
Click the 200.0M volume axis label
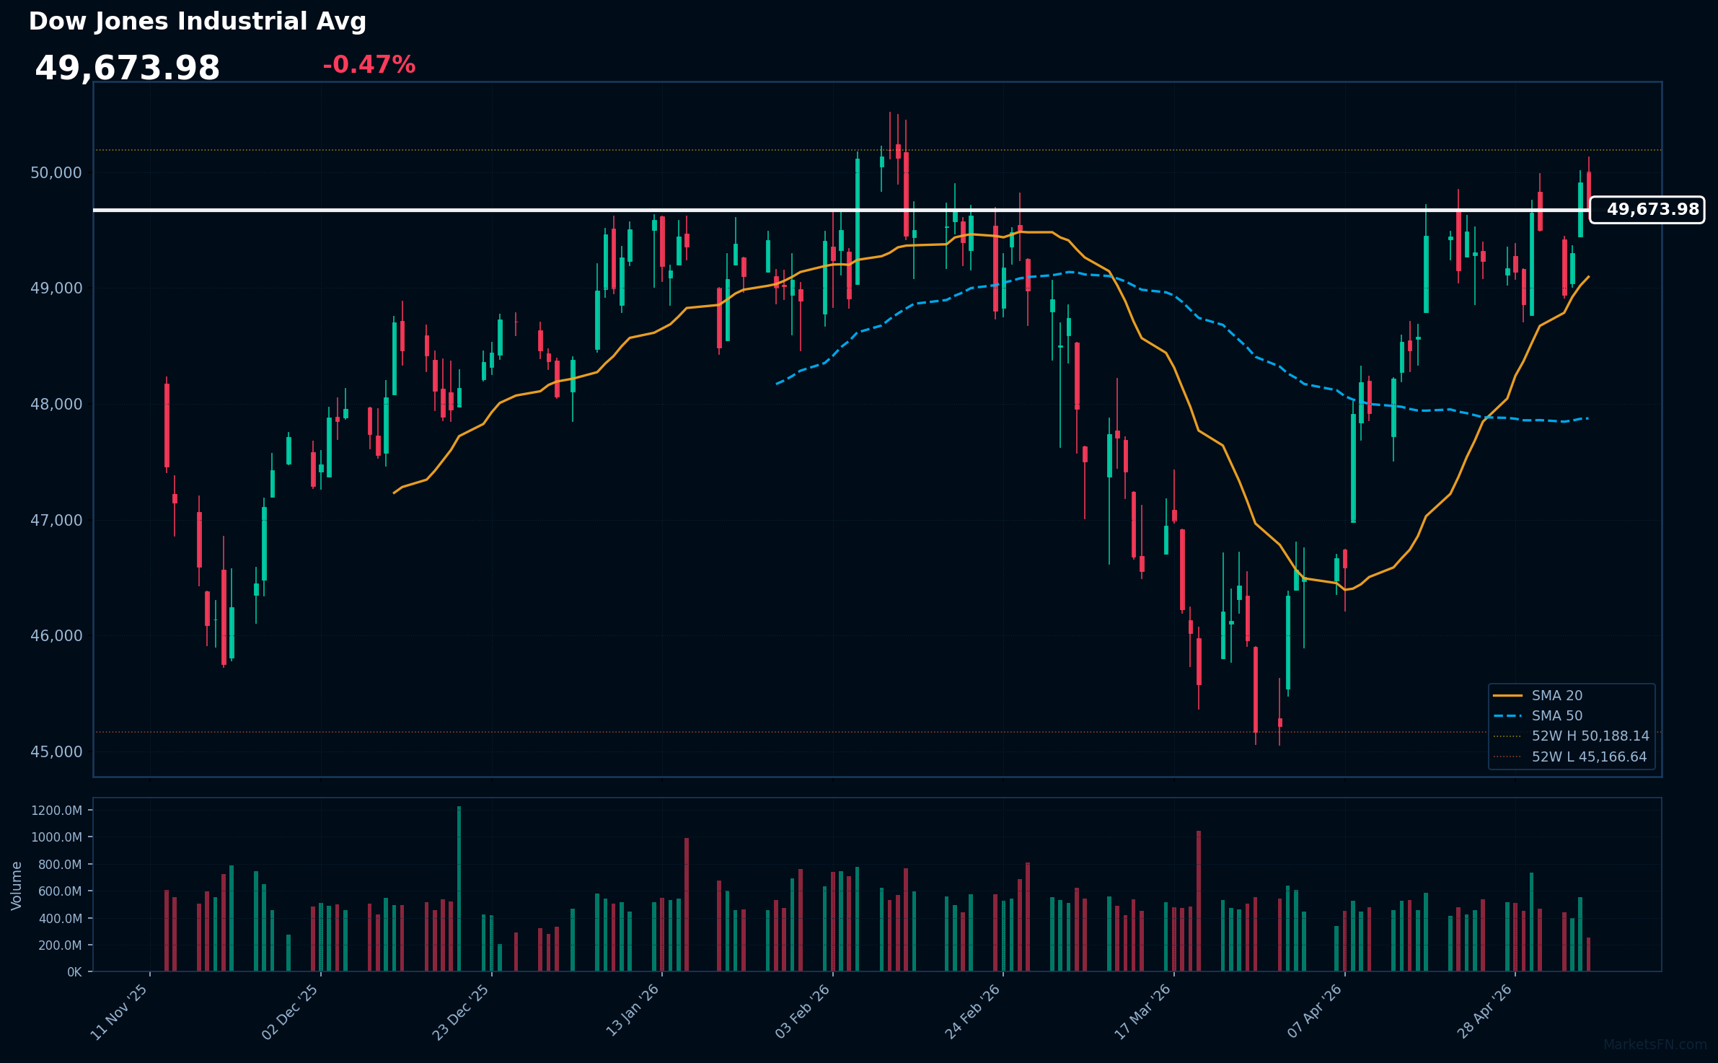click(x=60, y=945)
